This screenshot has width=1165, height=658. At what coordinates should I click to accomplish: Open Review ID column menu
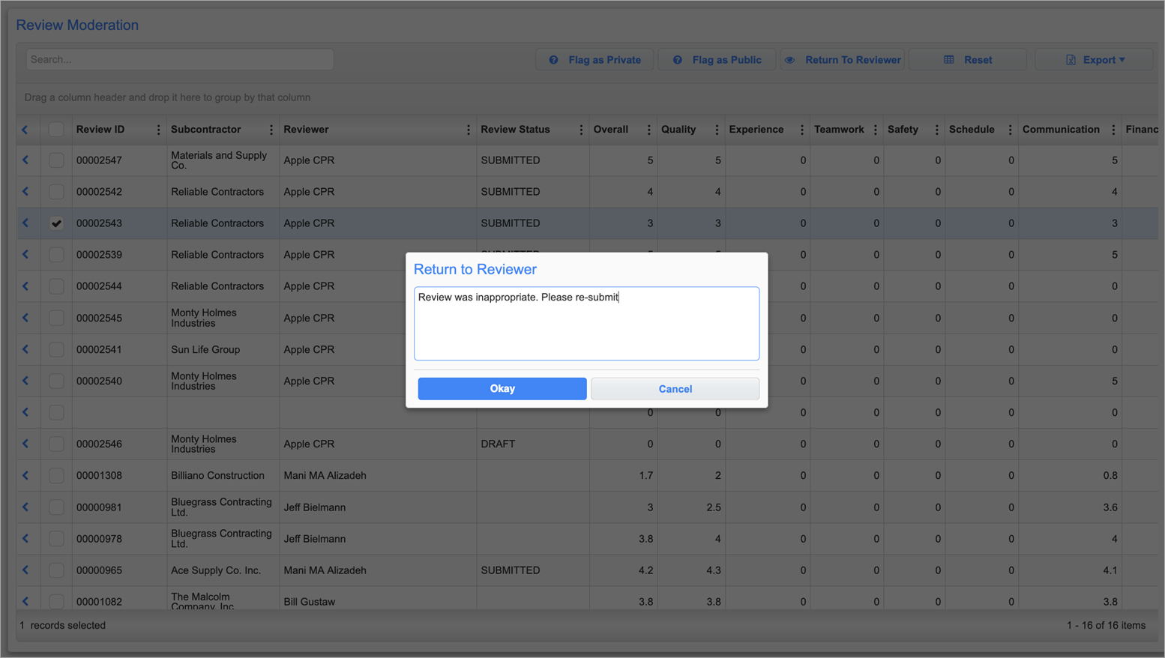(158, 130)
